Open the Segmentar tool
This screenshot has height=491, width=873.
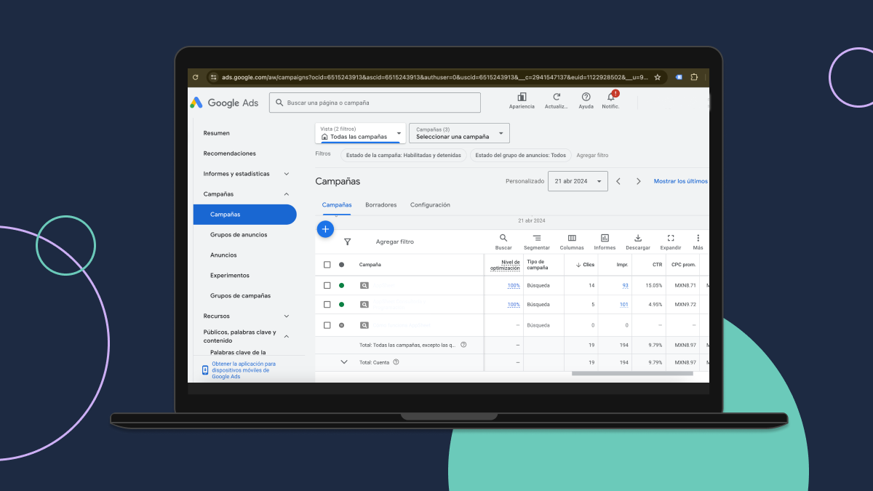(x=537, y=241)
